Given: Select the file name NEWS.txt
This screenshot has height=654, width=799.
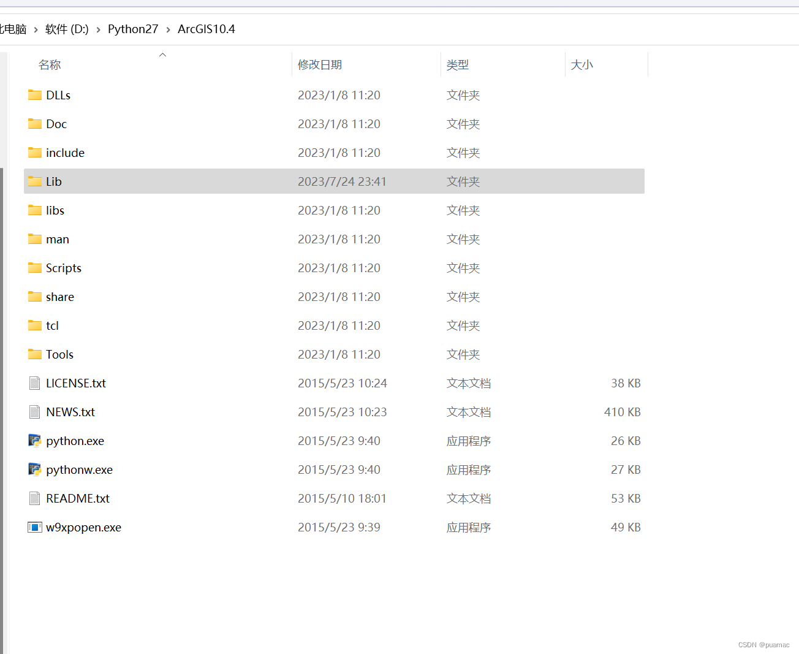Looking at the screenshot, I should click(70, 412).
